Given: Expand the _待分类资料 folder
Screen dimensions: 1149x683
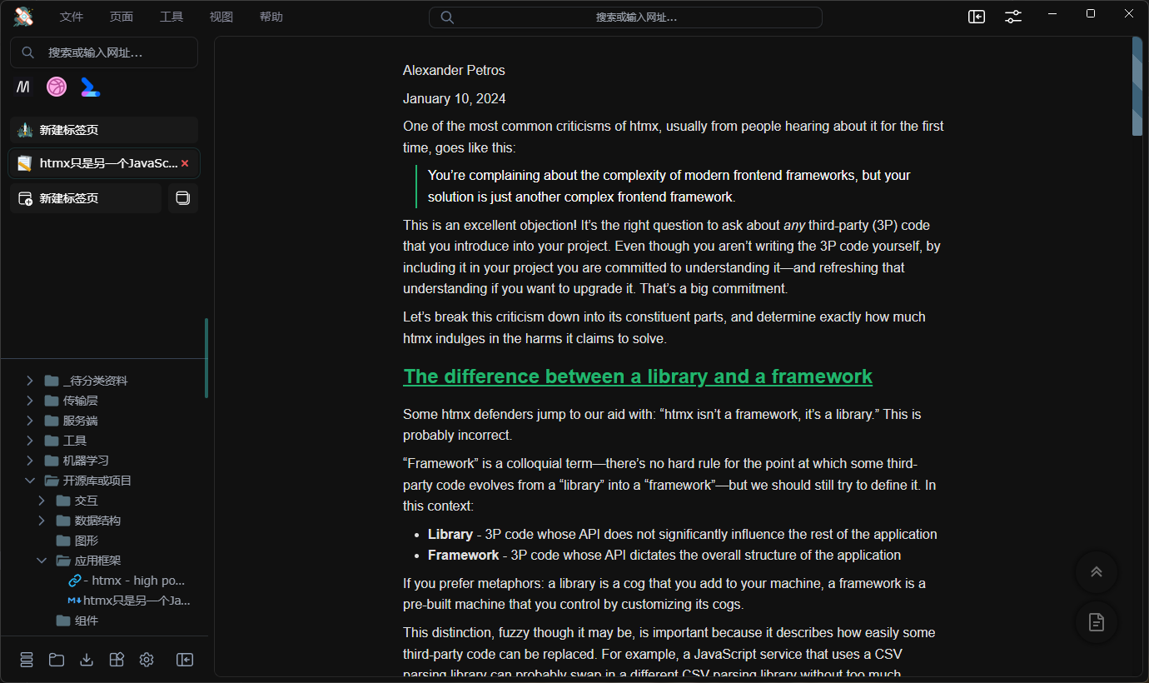Looking at the screenshot, I should (x=30, y=381).
